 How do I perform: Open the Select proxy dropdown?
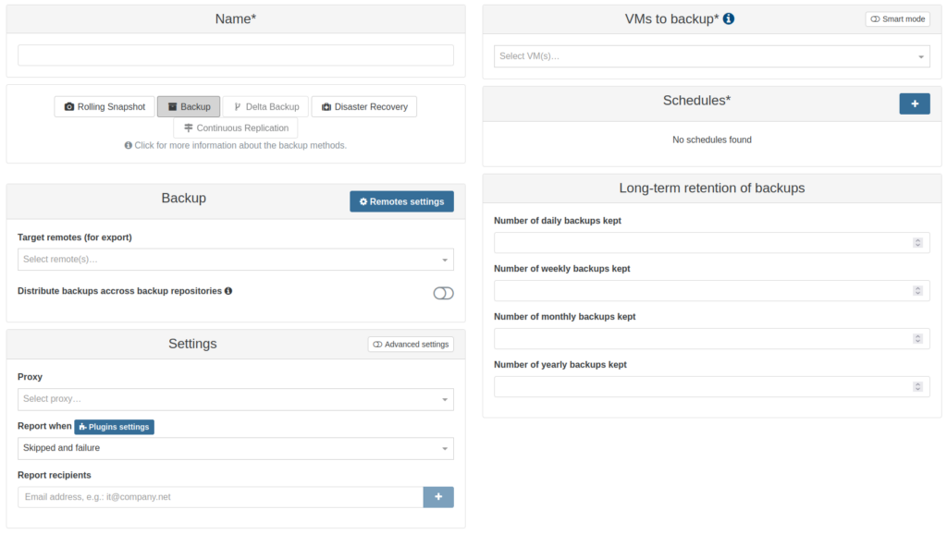pyautogui.click(x=235, y=399)
